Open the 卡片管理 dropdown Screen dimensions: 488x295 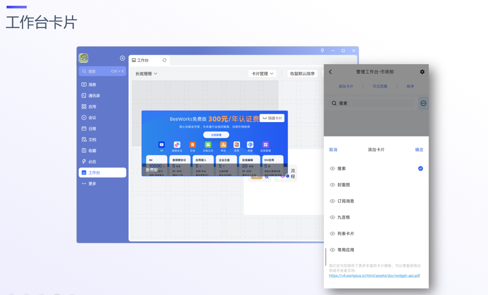[262, 73]
